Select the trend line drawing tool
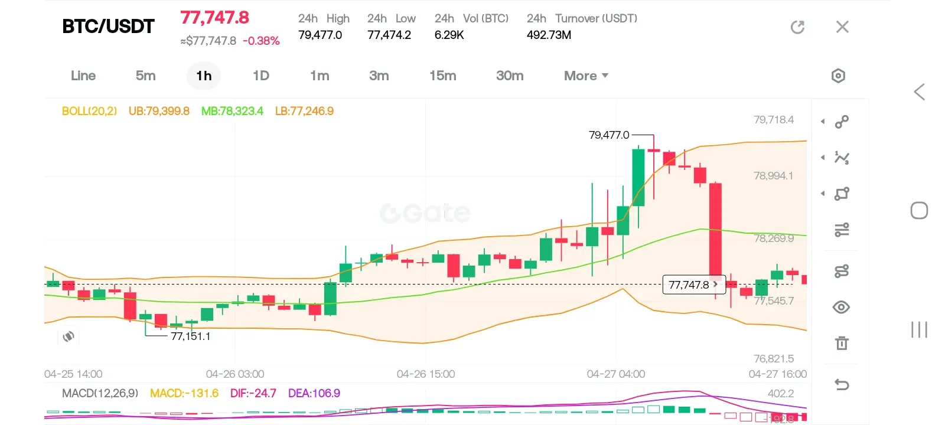The height and width of the screenshot is (425, 945). coord(842,122)
